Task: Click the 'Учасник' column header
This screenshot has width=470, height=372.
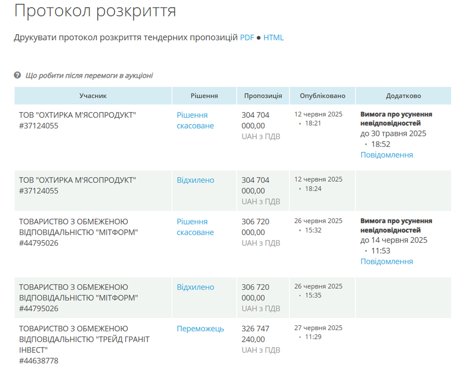Action: [93, 96]
